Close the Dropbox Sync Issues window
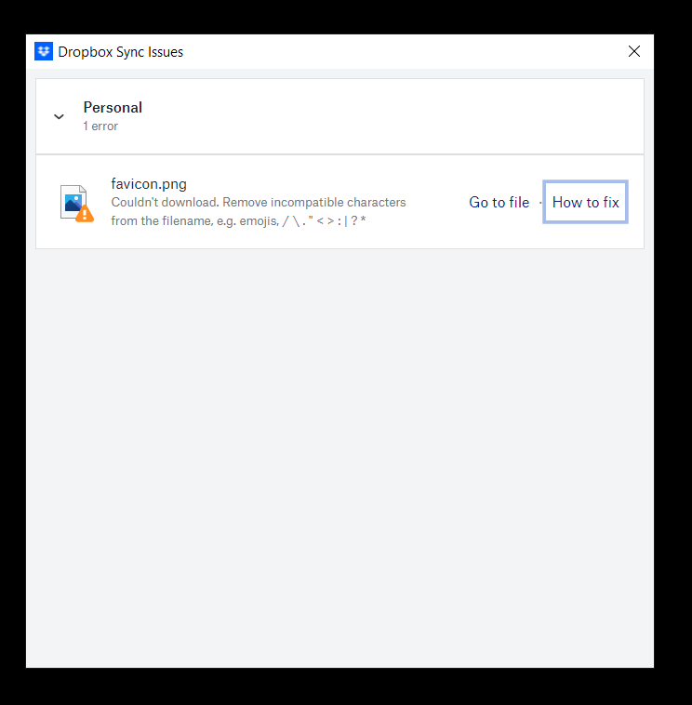The width and height of the screenshot is (692, 705). click(634, 52)
